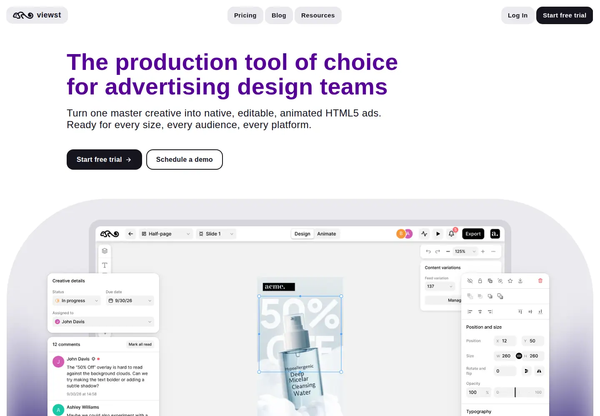Image resolution: width=600 pixels, height=416 pixels.
Task: Open the 125% zoom dropdown
Action: coord(465,251)
